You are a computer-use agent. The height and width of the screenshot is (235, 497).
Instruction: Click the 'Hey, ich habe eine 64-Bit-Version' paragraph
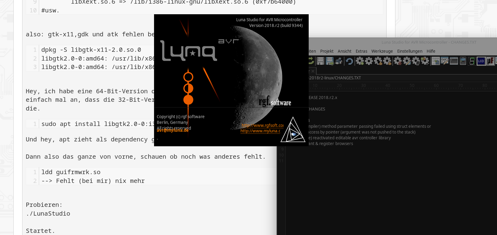(x=90, y=100)
